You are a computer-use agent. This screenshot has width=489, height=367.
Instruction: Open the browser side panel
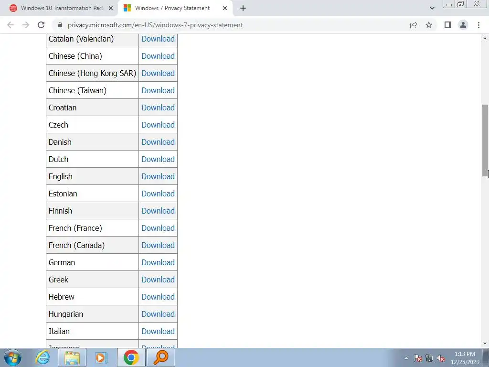click(448, 25)
